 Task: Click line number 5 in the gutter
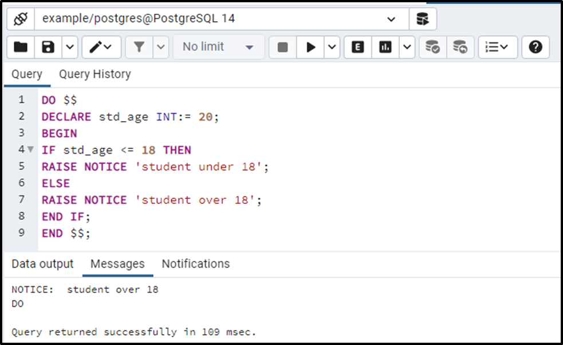pyautogui.click(x=21, y=167)
